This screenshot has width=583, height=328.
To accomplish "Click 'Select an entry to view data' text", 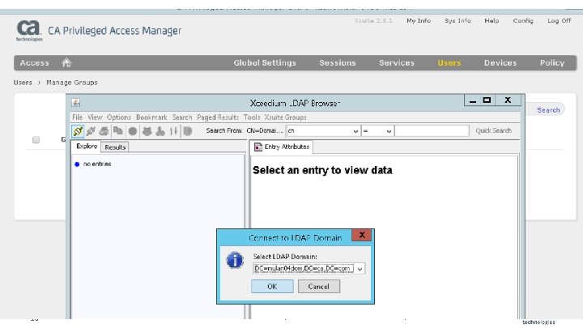I will pos(322,170).
